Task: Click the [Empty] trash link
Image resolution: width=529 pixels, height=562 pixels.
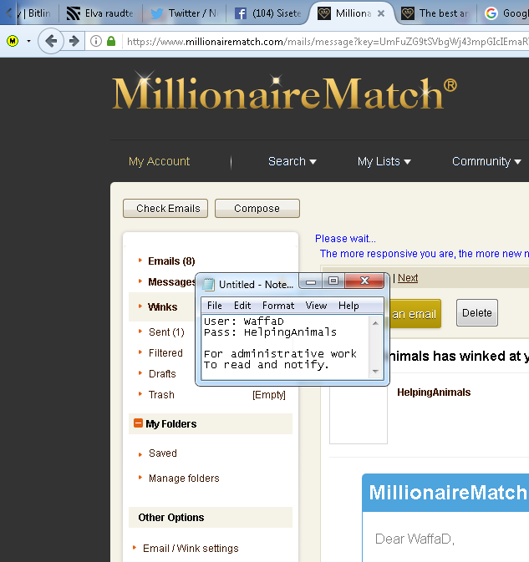Action: (269, 395)
